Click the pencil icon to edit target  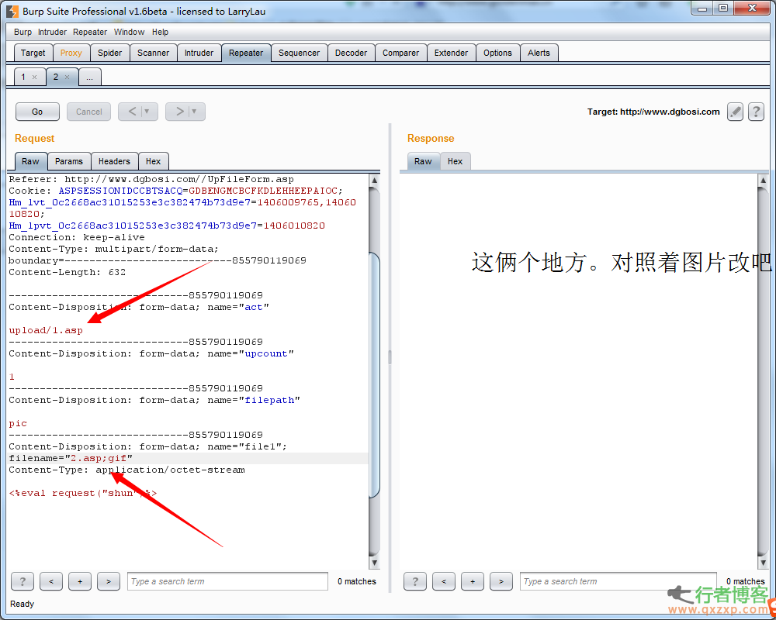tap(735, 112)
